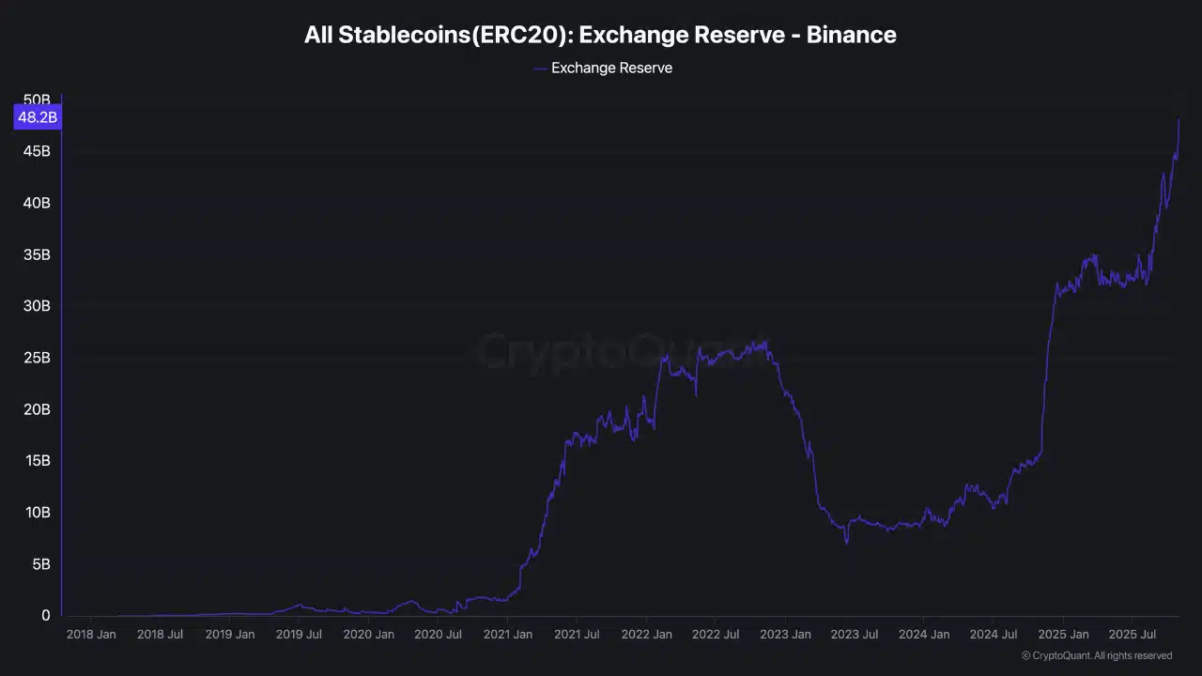
Task: Click the 0 y-axis label
Action: 45,616
